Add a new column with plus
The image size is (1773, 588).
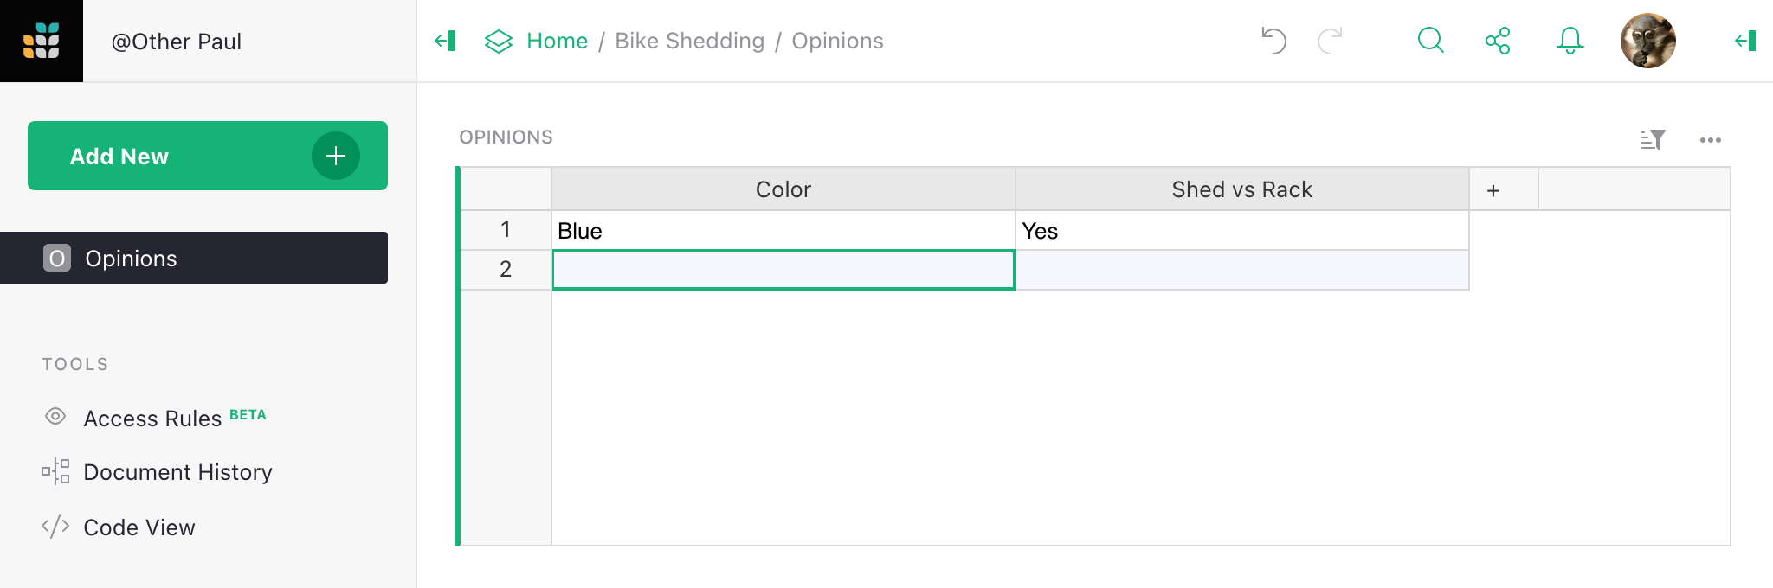pos(1493,190)
